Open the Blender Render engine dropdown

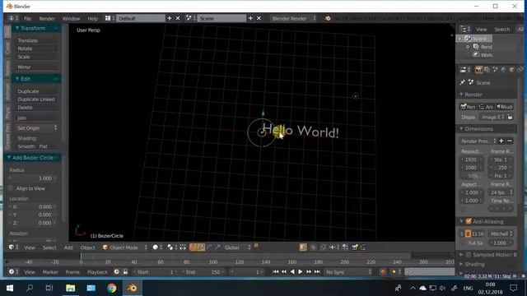[293, 18]
